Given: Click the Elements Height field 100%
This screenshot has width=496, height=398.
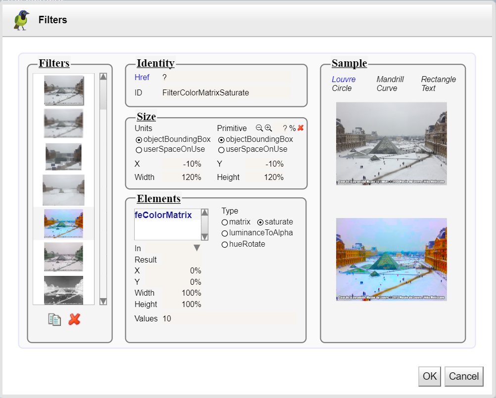Looking at the screenshot, I should (x=182, y=304).
